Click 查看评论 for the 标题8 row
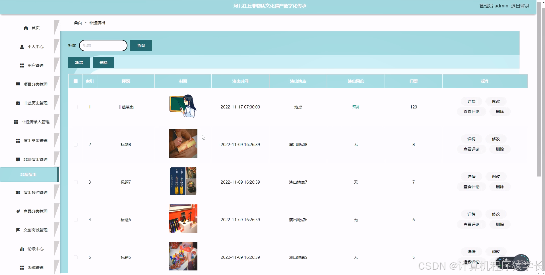The height and width of the screenshot is (275, 545). [x=471, y=149]
